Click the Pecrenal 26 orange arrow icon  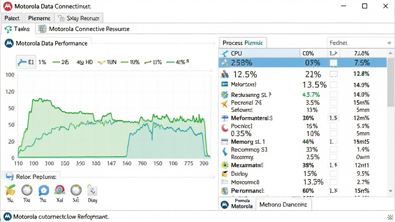pos(224,103)
